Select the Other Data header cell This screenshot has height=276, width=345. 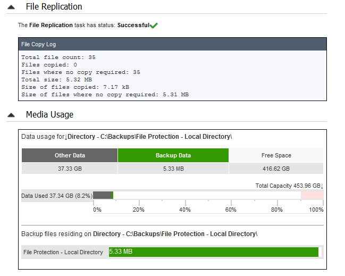70,155
